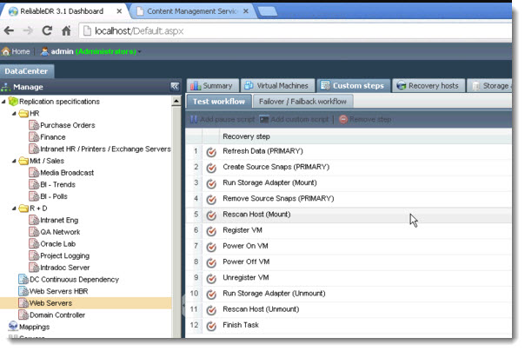Click status icon for Rescan Host (Unmount)
525x351 pixels.
pos(211,310)
